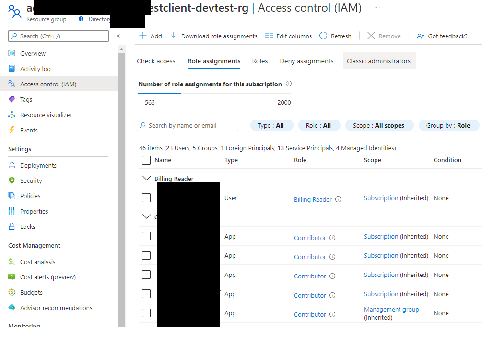The image size is (482, 360).
Task: Click the sidebar vertical scrollbar thumb
Action: pyautogui.click(x=121, y=189)
